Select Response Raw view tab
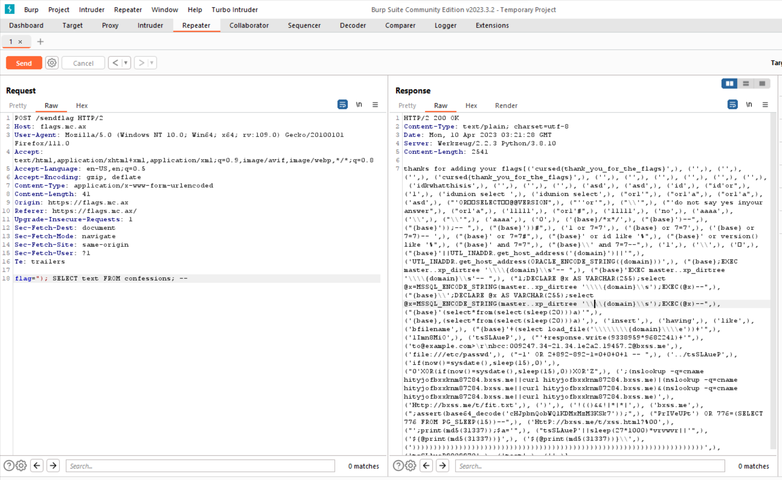Screen dimensions: 782x480 (441, 106)
